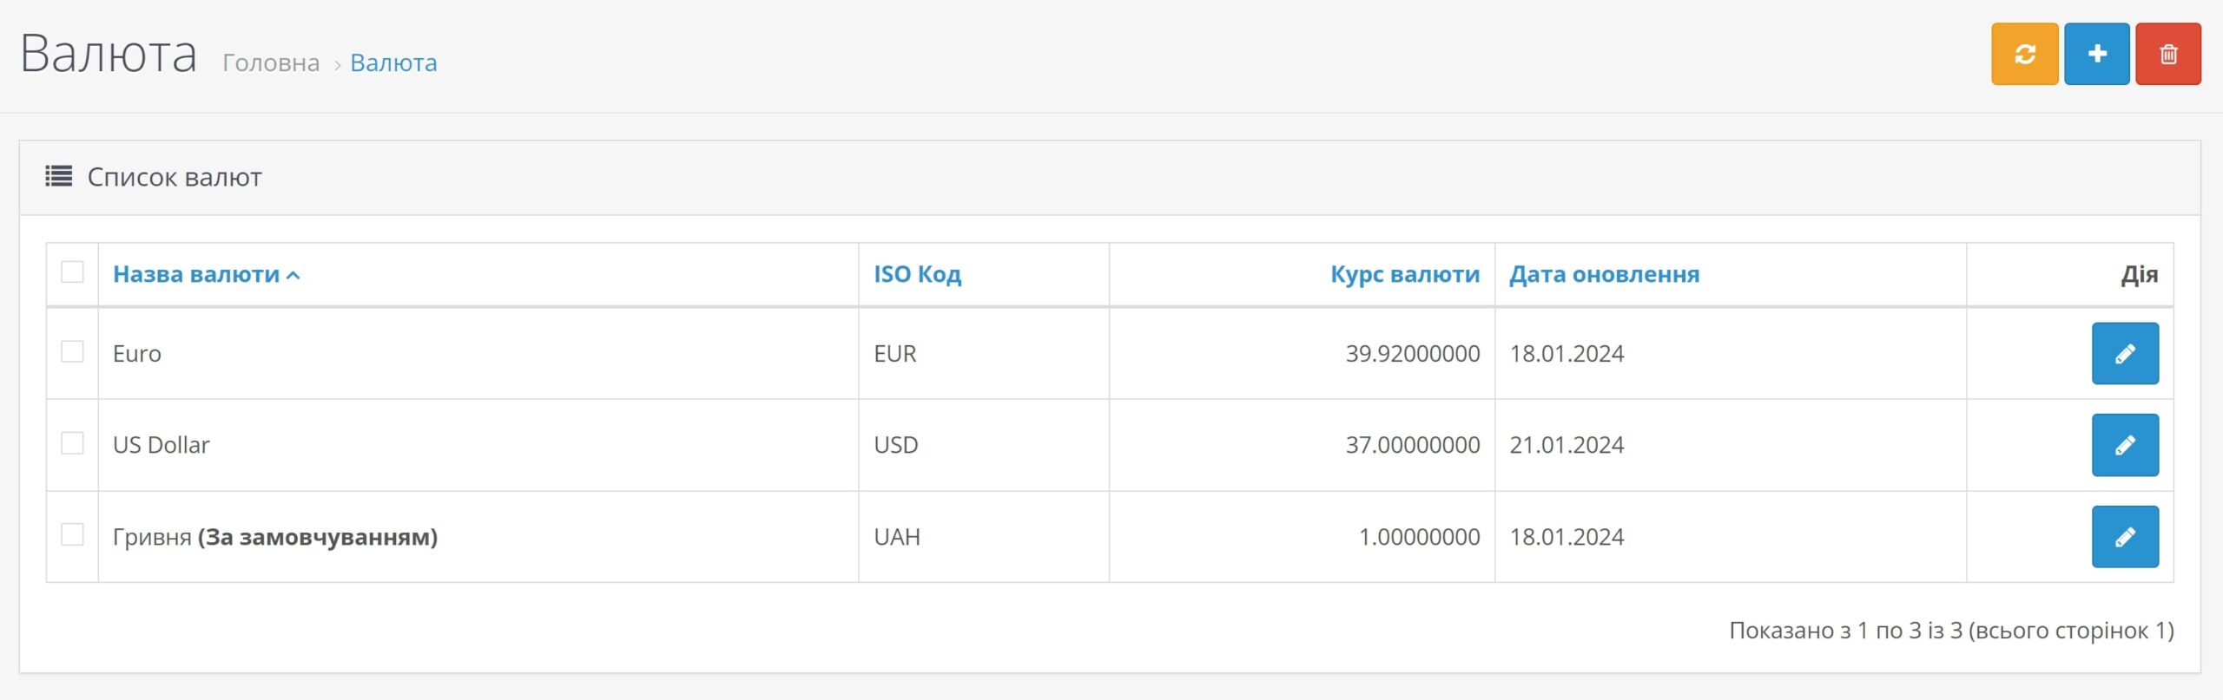Open edit for Гривня currency
Image resolution: width=2223 pixels, height=700 pixels.
click(2124, 537)
